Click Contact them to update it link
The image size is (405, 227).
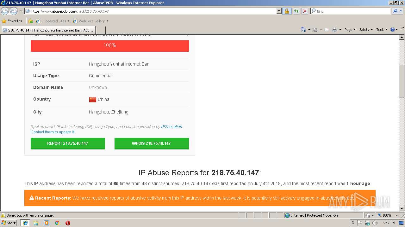(53, 132)
